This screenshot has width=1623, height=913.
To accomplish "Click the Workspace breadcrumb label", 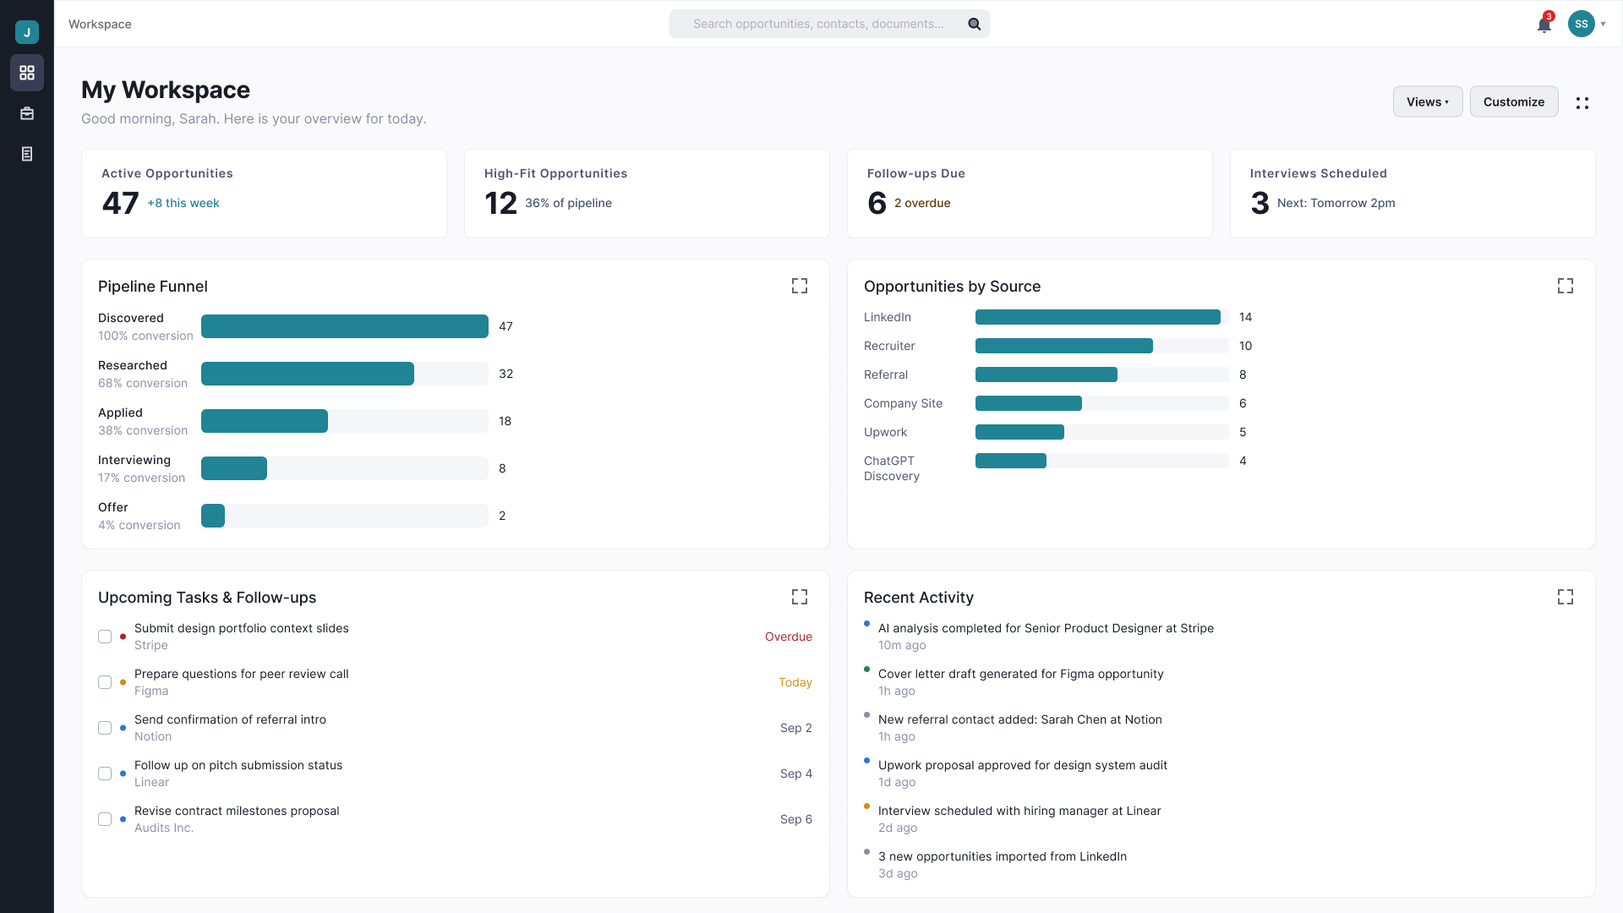I will [100, 24].
